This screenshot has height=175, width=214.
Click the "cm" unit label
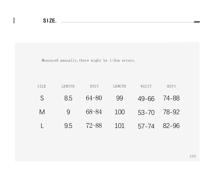[x=193, y=156]
